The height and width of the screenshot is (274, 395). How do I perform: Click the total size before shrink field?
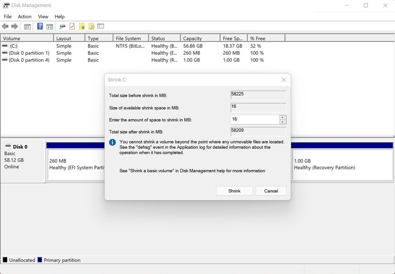tap(258, 95)
